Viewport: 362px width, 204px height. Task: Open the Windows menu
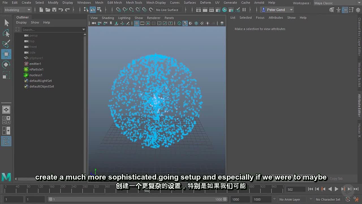point(84,3)
